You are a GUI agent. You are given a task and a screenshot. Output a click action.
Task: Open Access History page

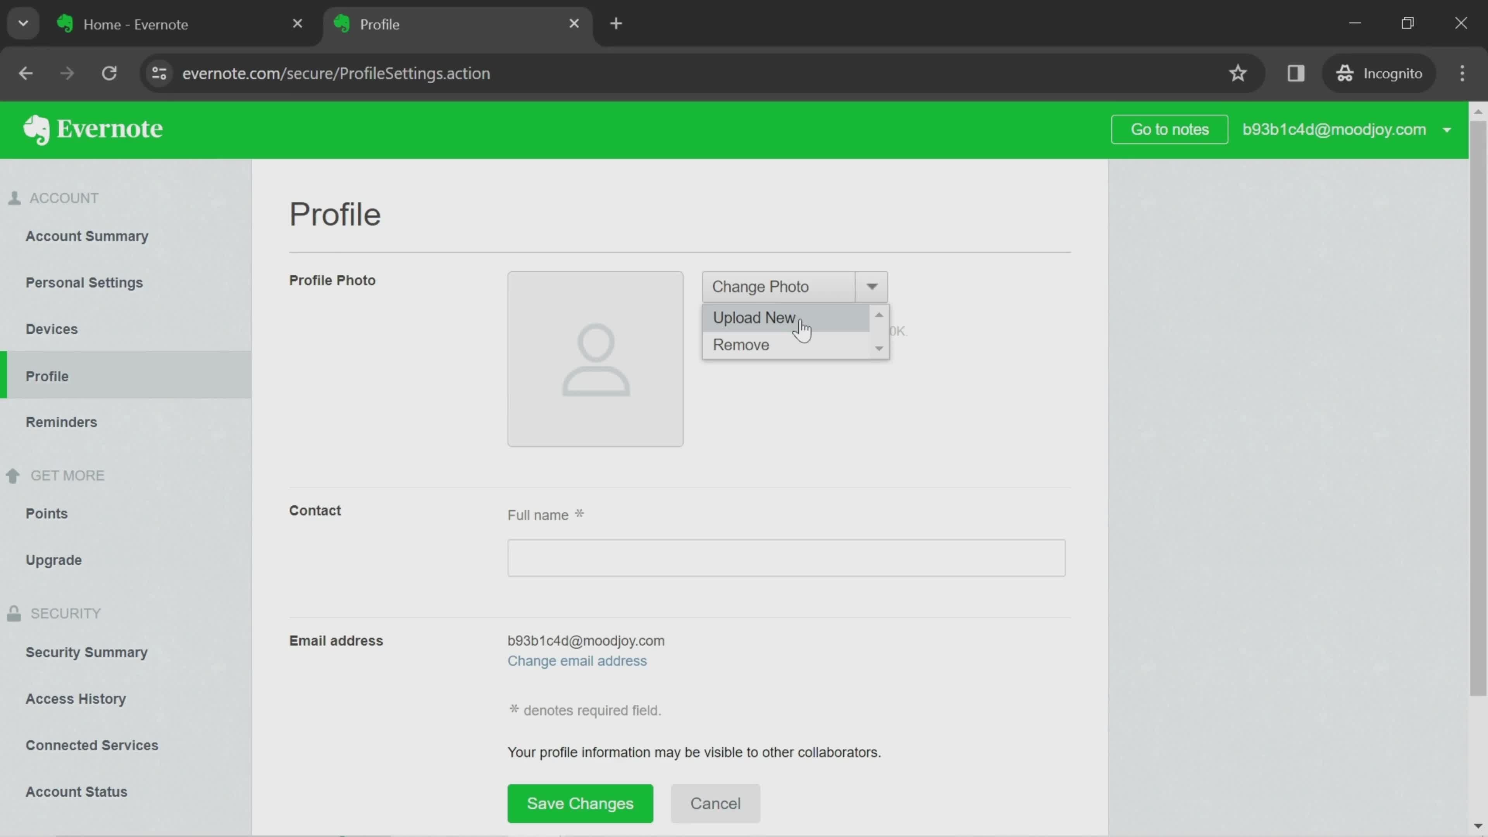75,698
